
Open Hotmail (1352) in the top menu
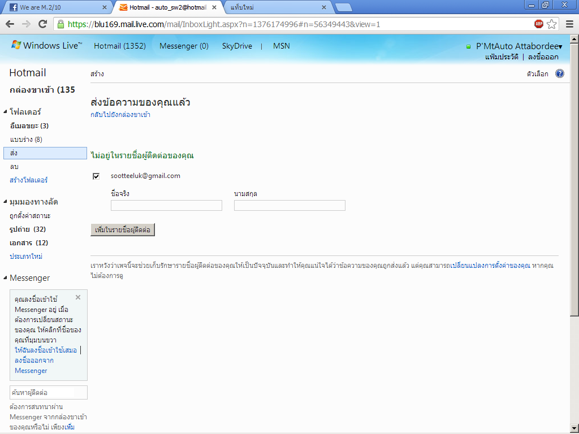[120, 46]
